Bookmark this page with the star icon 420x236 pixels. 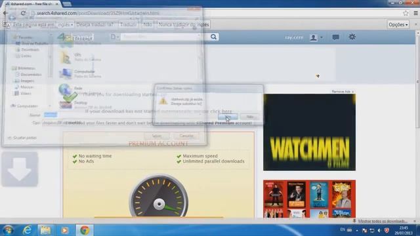pos(406,13)
